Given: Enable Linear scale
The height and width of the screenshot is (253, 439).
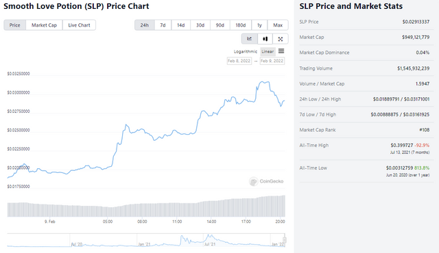Looking at the screenshot, I should pos(268,51).
